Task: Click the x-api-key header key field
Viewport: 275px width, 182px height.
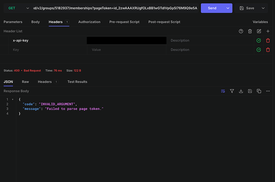Action: coord(47,41)
